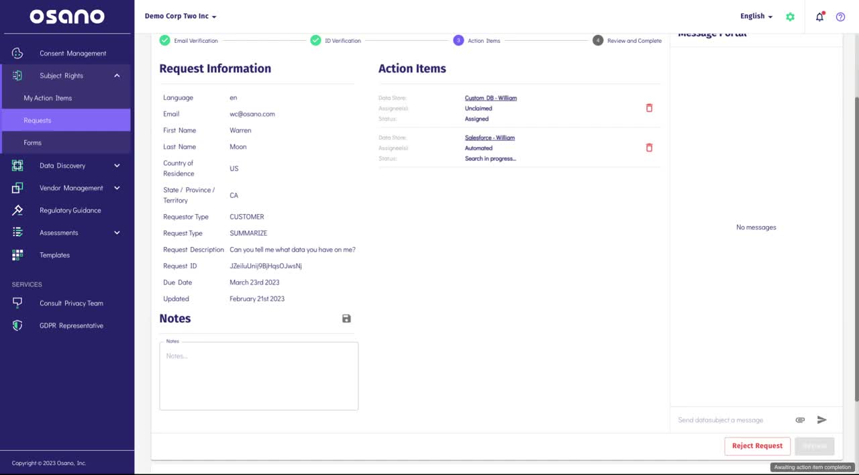
Task: Open the Salesforce - William link
Action: pos(490,138)
